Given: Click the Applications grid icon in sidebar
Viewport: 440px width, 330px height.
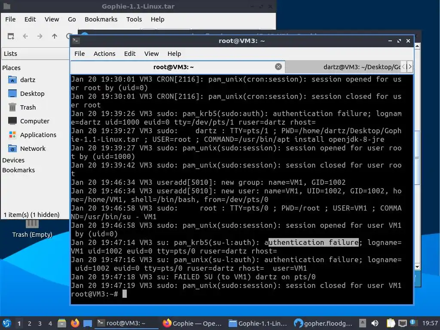Looking at the screenshot, I should [x=12, y=134].
